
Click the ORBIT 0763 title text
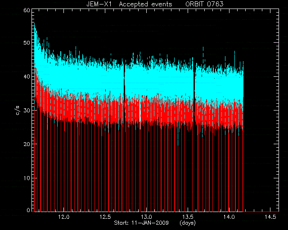tap(204, 4)
